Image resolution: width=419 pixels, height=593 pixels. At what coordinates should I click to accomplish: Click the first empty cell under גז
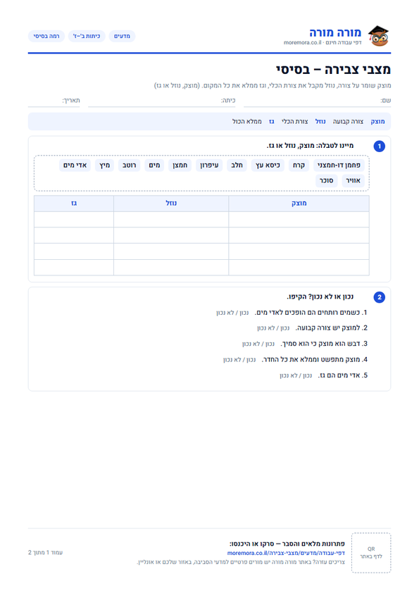74,219
